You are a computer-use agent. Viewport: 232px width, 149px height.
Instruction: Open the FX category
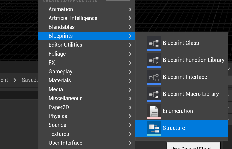pos(86,63)
